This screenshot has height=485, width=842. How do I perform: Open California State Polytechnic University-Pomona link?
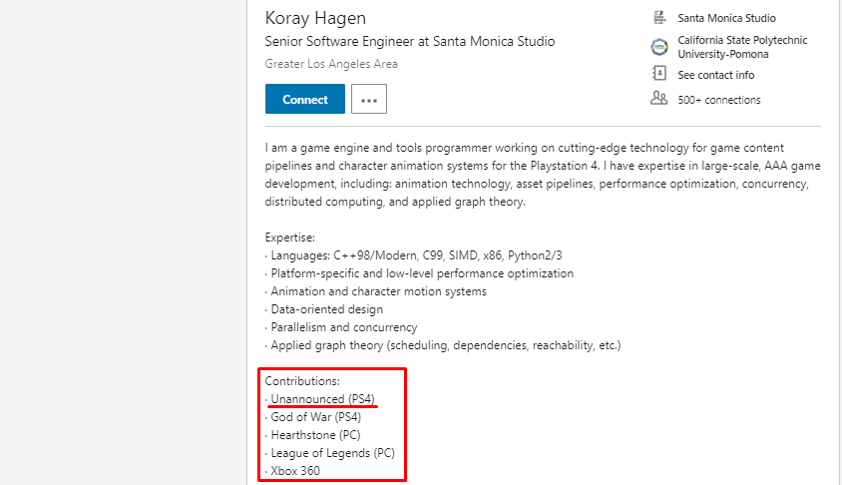pos(742,47)
